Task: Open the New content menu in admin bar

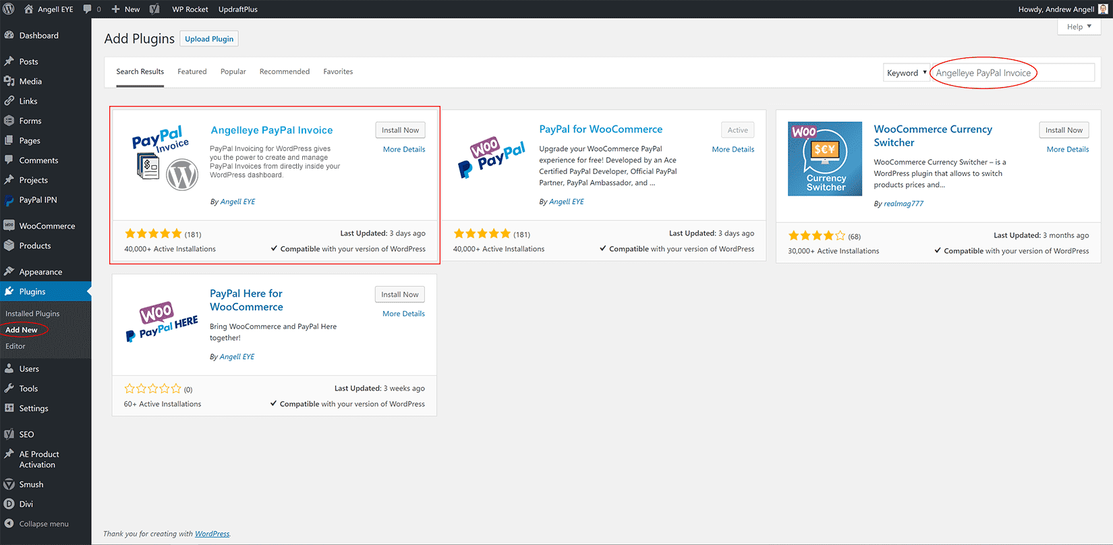Action: [x=125, y=9]
